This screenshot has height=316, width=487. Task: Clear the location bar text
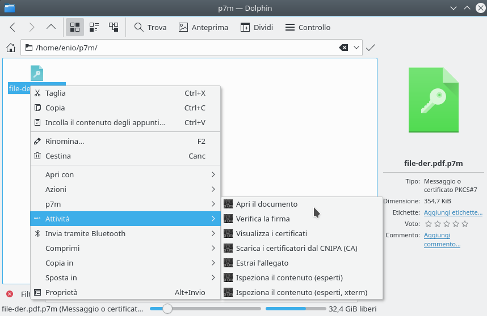(x=343, y=48)
